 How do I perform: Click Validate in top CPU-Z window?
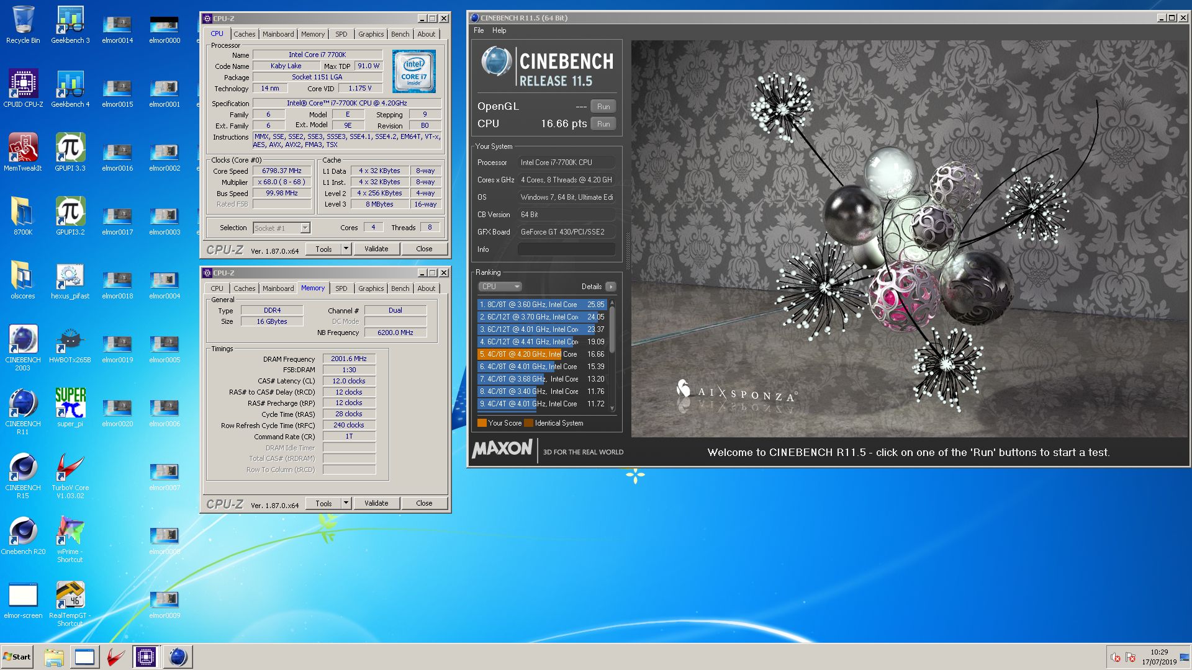(x=376, y=249)
